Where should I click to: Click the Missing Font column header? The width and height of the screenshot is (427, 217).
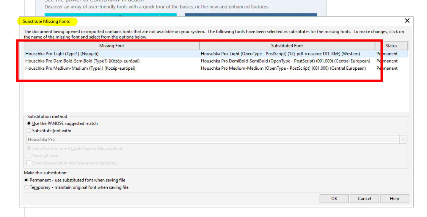click(x=112, y=46)
